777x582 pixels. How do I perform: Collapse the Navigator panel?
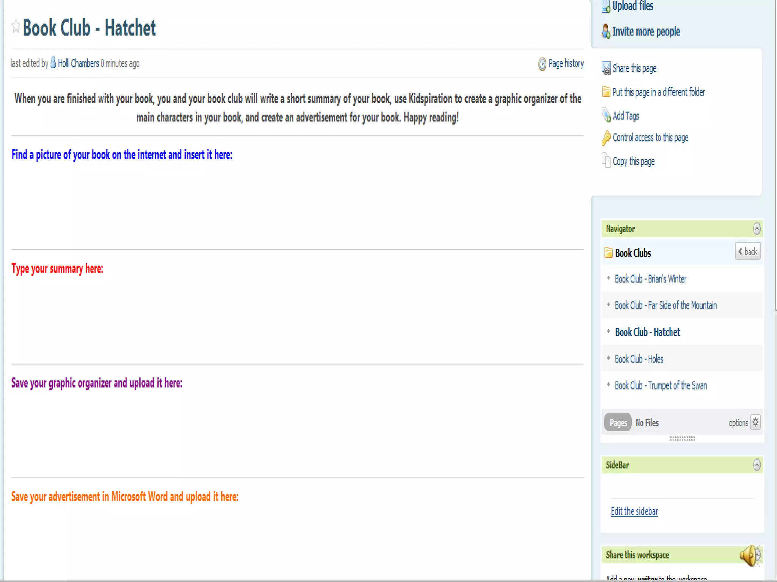[x=757, y=229]
